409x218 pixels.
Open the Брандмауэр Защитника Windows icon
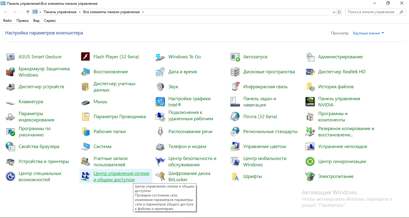coord(11,72)
